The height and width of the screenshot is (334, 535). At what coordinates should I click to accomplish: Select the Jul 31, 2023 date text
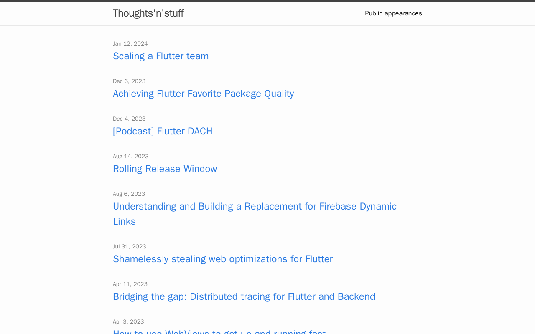tap(130, 247)
